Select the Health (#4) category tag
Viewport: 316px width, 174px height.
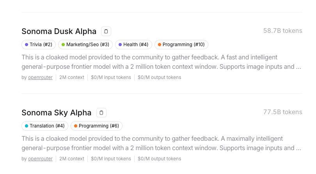click(x=133, y=45)
